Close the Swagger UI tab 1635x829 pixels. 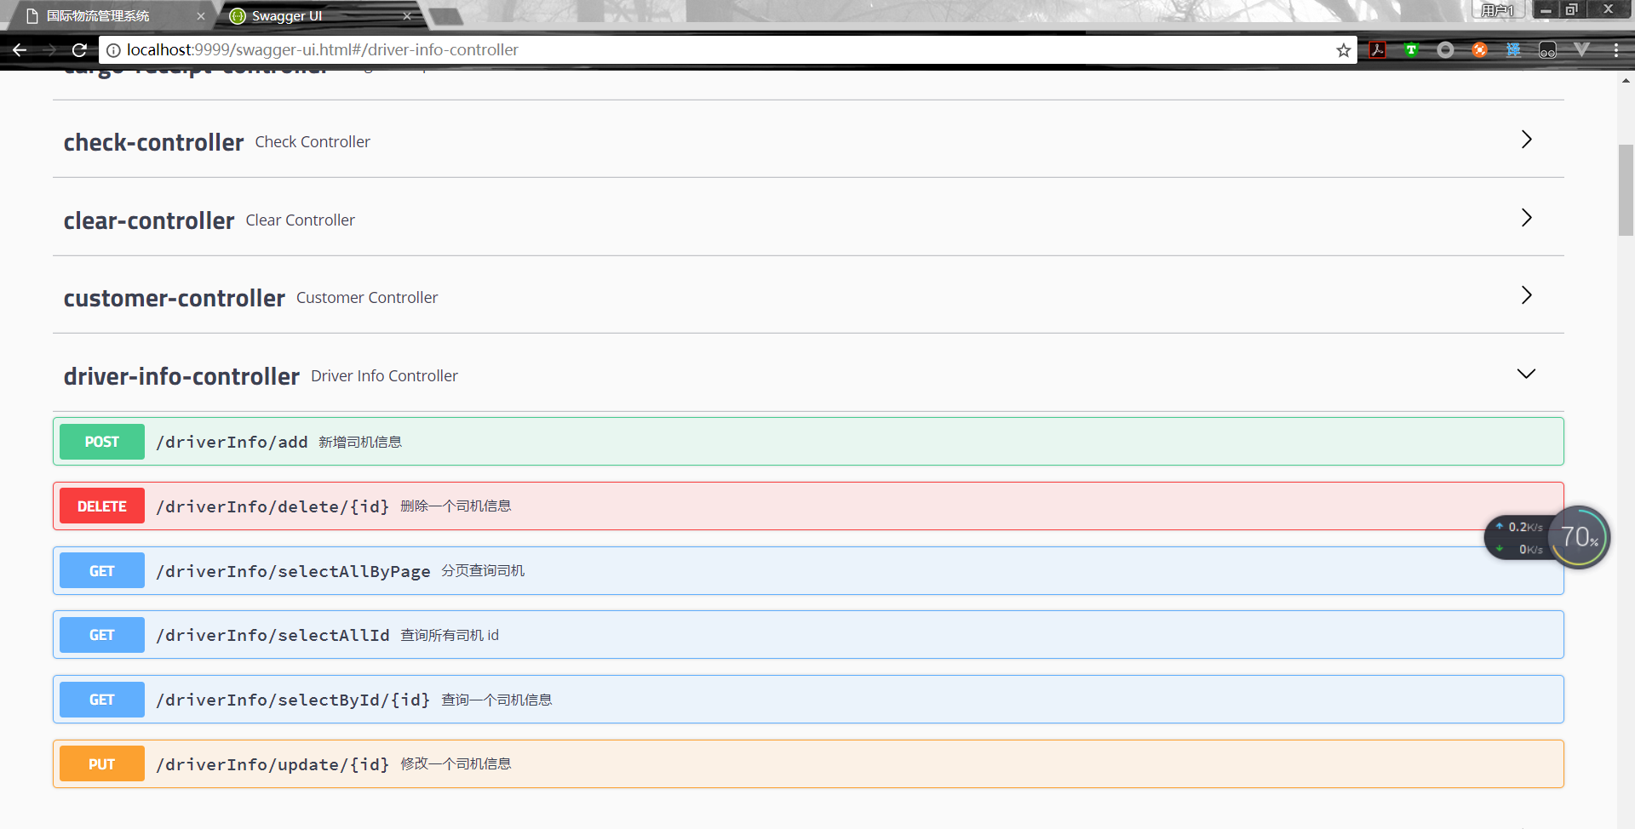point(407,16)
